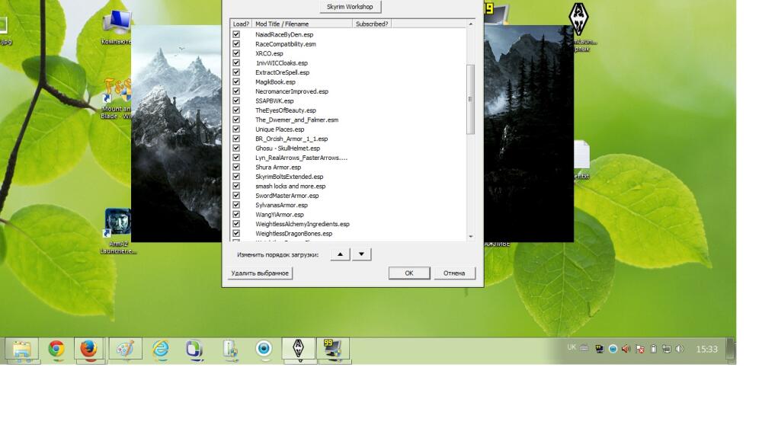Screen dimensions: 762x428
Task: Click the Show Desktop strip
Action: [731, 350]
